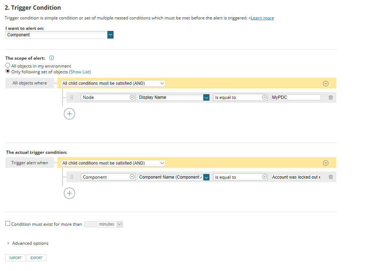372x271 pixels.
Task: Add a new scope condition with plus icon
Action: click(x=69, y=114)
